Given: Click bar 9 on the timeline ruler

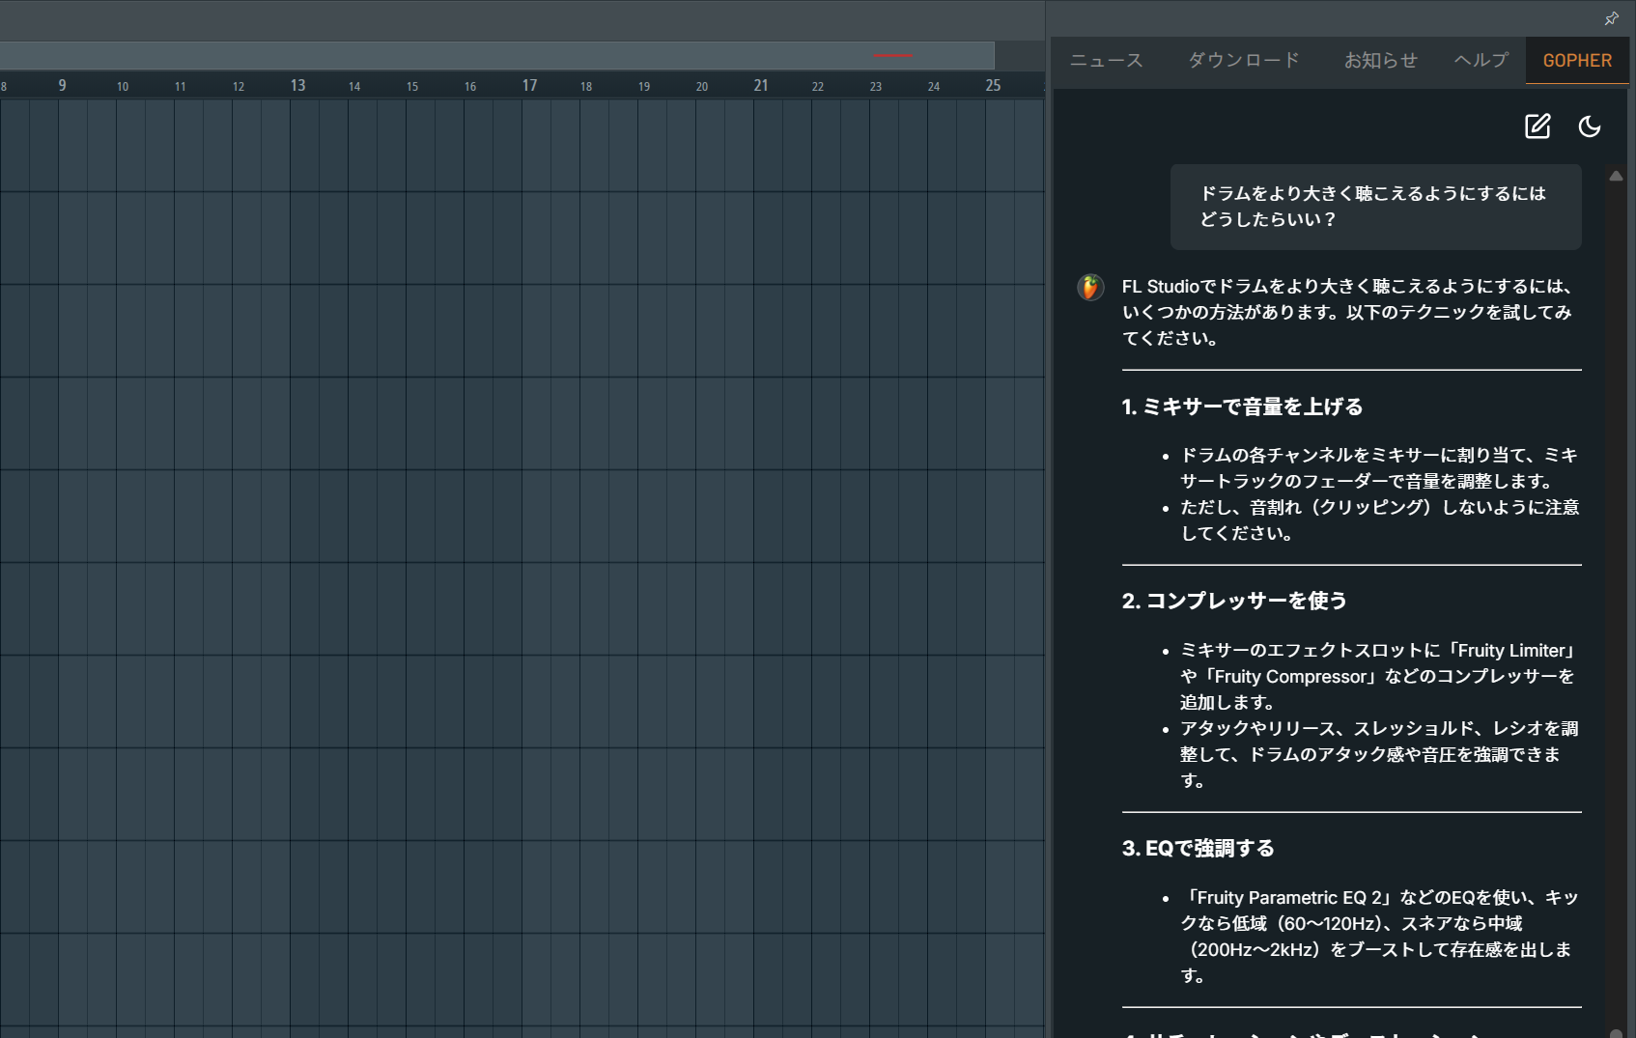Looking at the screenshot, I should [x=62, y=85].
